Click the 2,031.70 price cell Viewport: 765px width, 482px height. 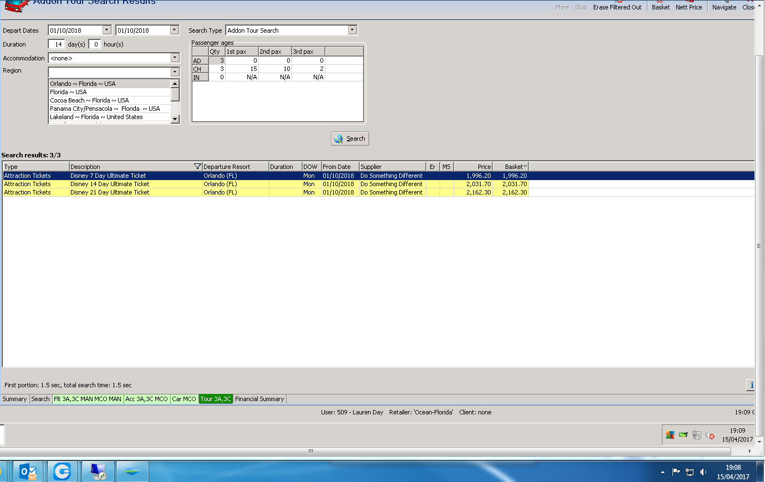coord(473,184)
